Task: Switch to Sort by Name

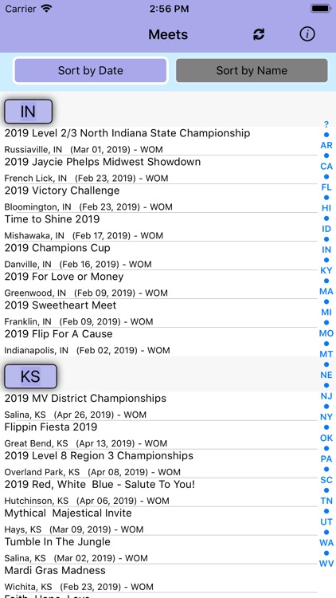Action: pyautogui.click(x=252, y=70)
